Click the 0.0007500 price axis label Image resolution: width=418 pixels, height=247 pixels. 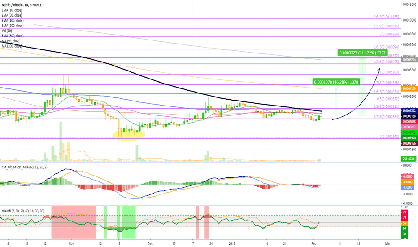point(409,45)
